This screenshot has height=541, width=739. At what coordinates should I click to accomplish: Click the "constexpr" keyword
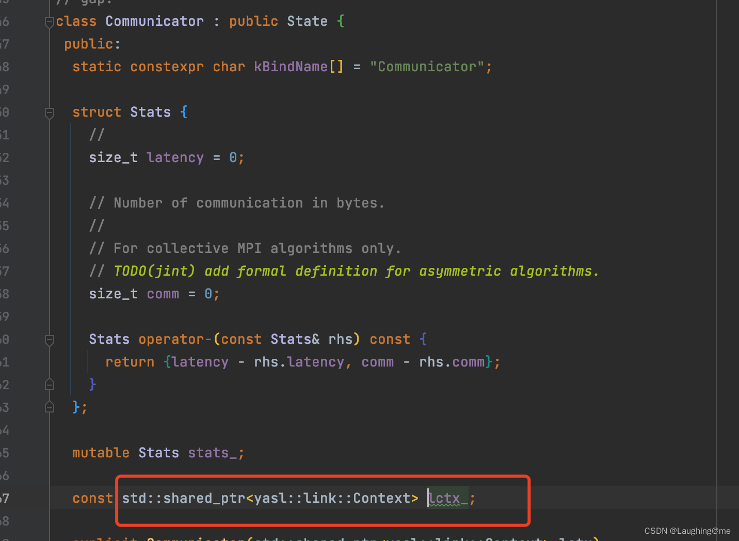[x=167, y=67]
